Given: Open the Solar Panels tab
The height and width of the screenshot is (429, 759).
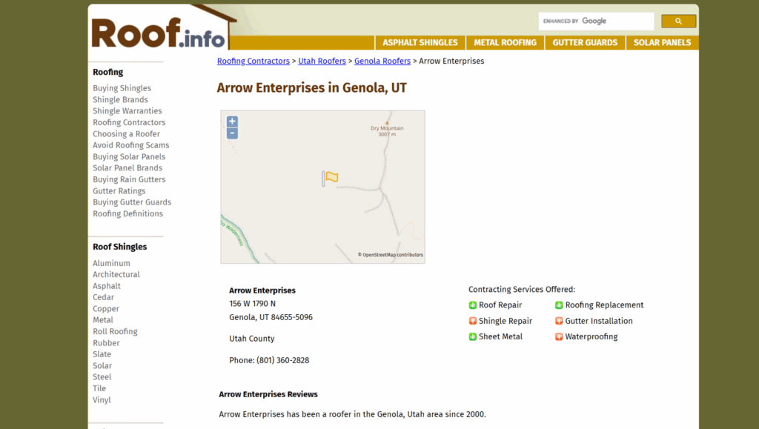Looking at the screenshot, I should 662,43.
